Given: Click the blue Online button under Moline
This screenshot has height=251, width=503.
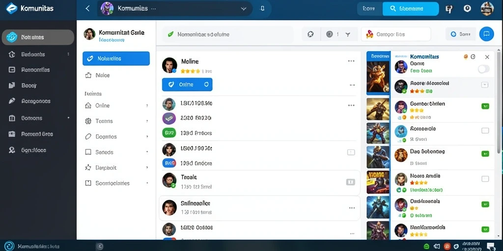Looking at the screenshot, I should [x=187, y=84].
